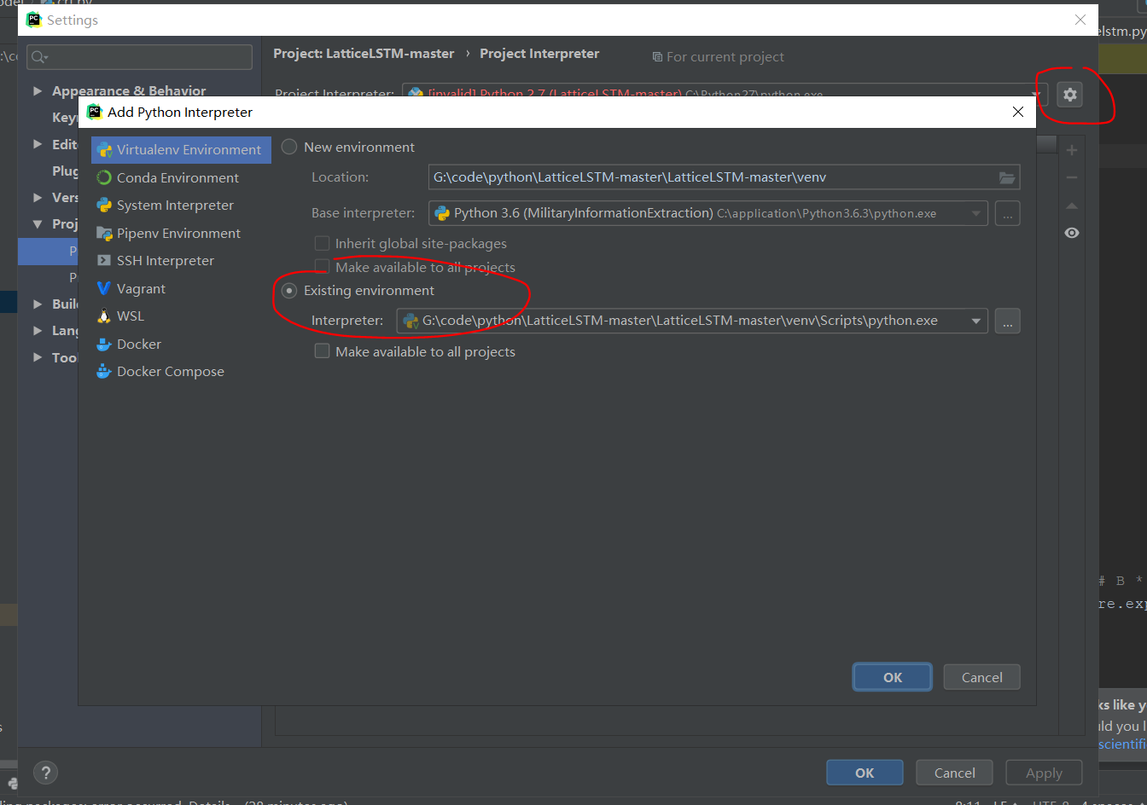
Task: Open Plugins settings entry
Action: pos(65,171)
